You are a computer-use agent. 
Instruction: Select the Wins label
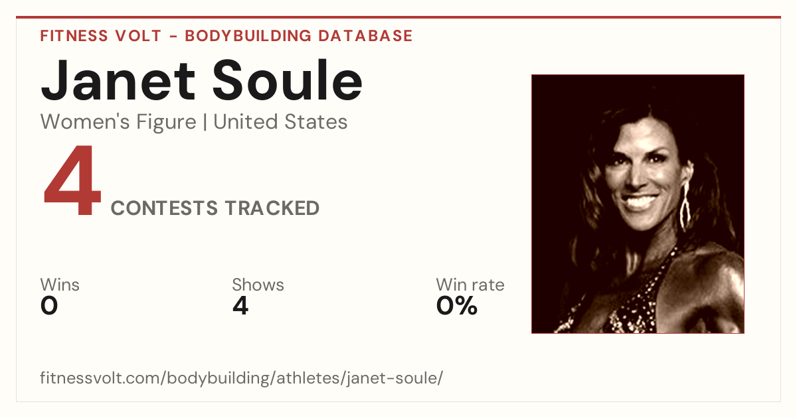pyautogui.click(x=60, y=285)
